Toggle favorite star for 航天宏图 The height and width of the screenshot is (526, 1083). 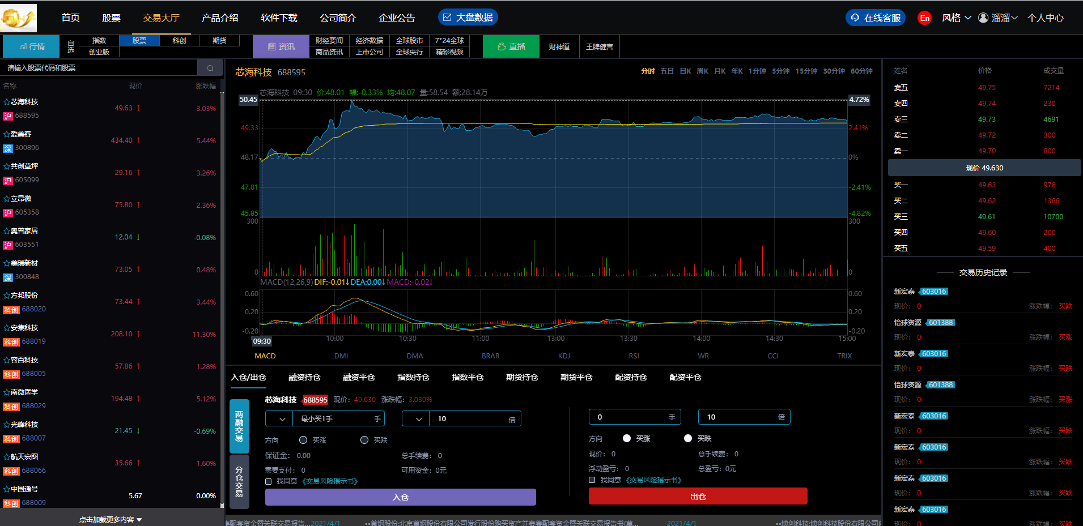tap(7, 457)
